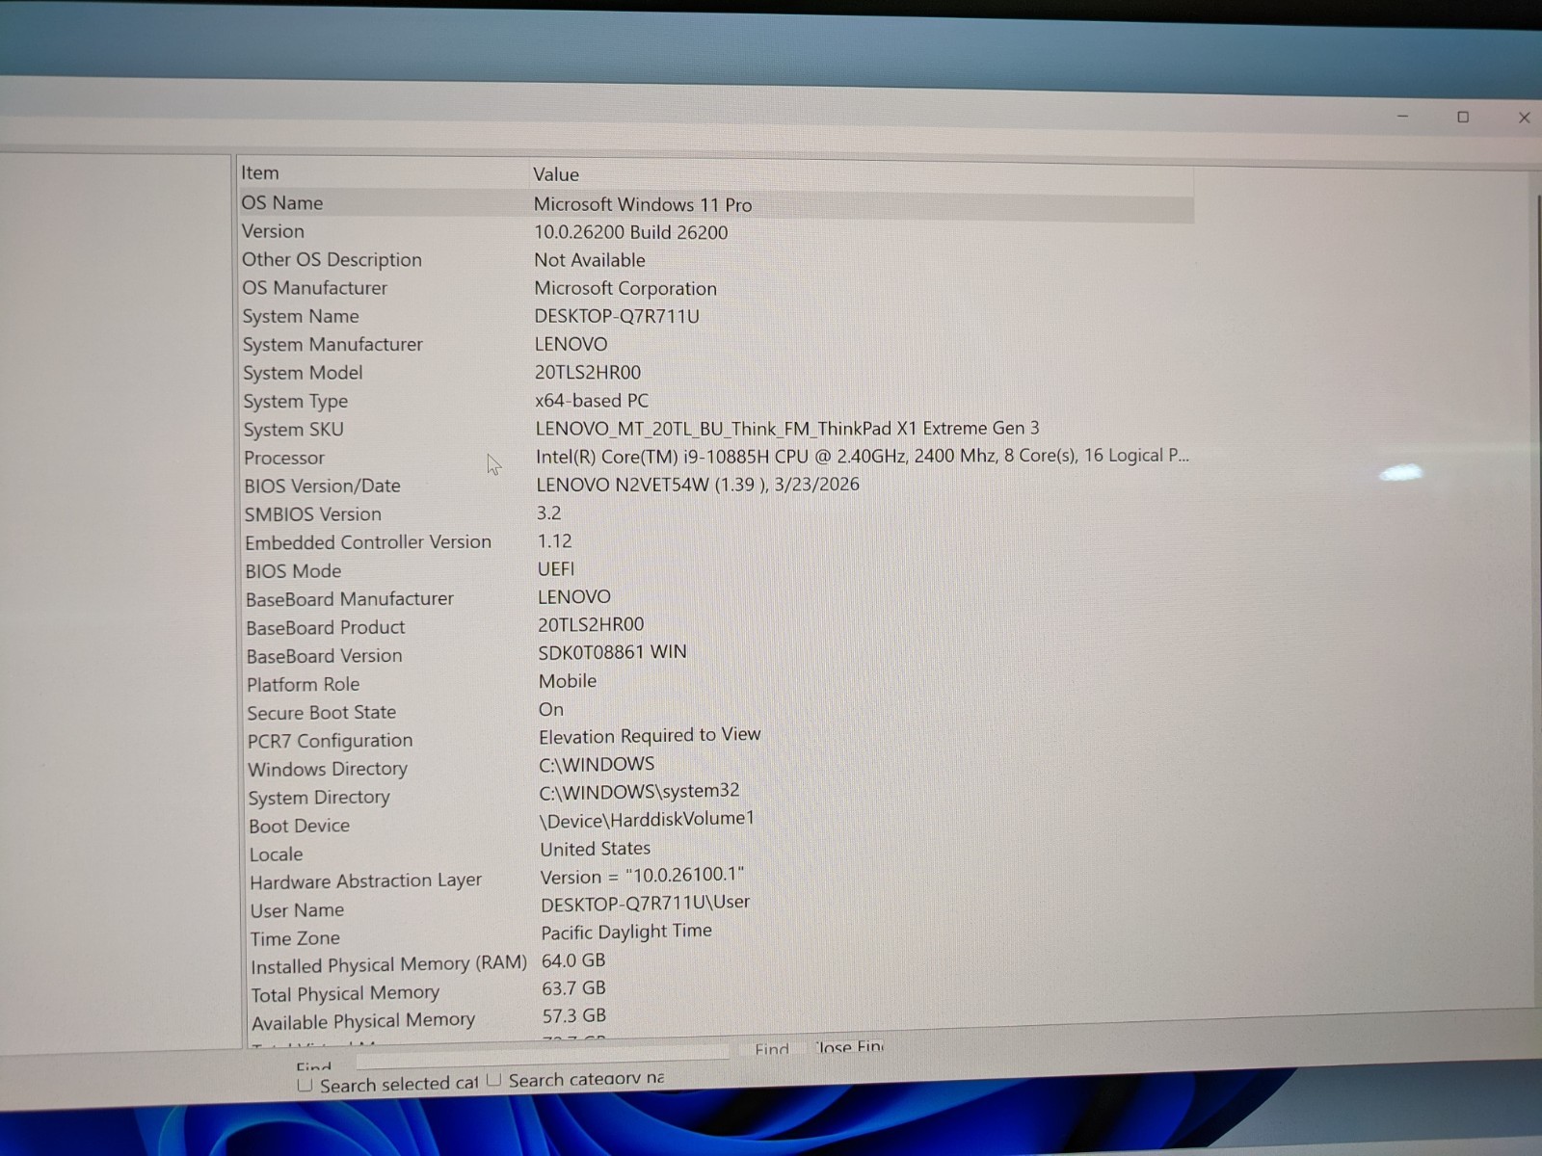Tick the Search category names checkbox
This screenshot has height=1156, width=1542.
click(493, 1080)
